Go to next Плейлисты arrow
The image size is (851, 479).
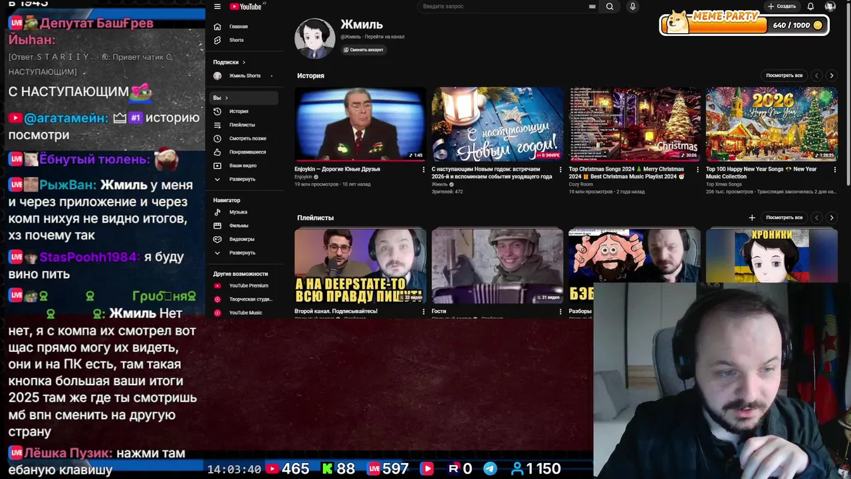point(831,218)
